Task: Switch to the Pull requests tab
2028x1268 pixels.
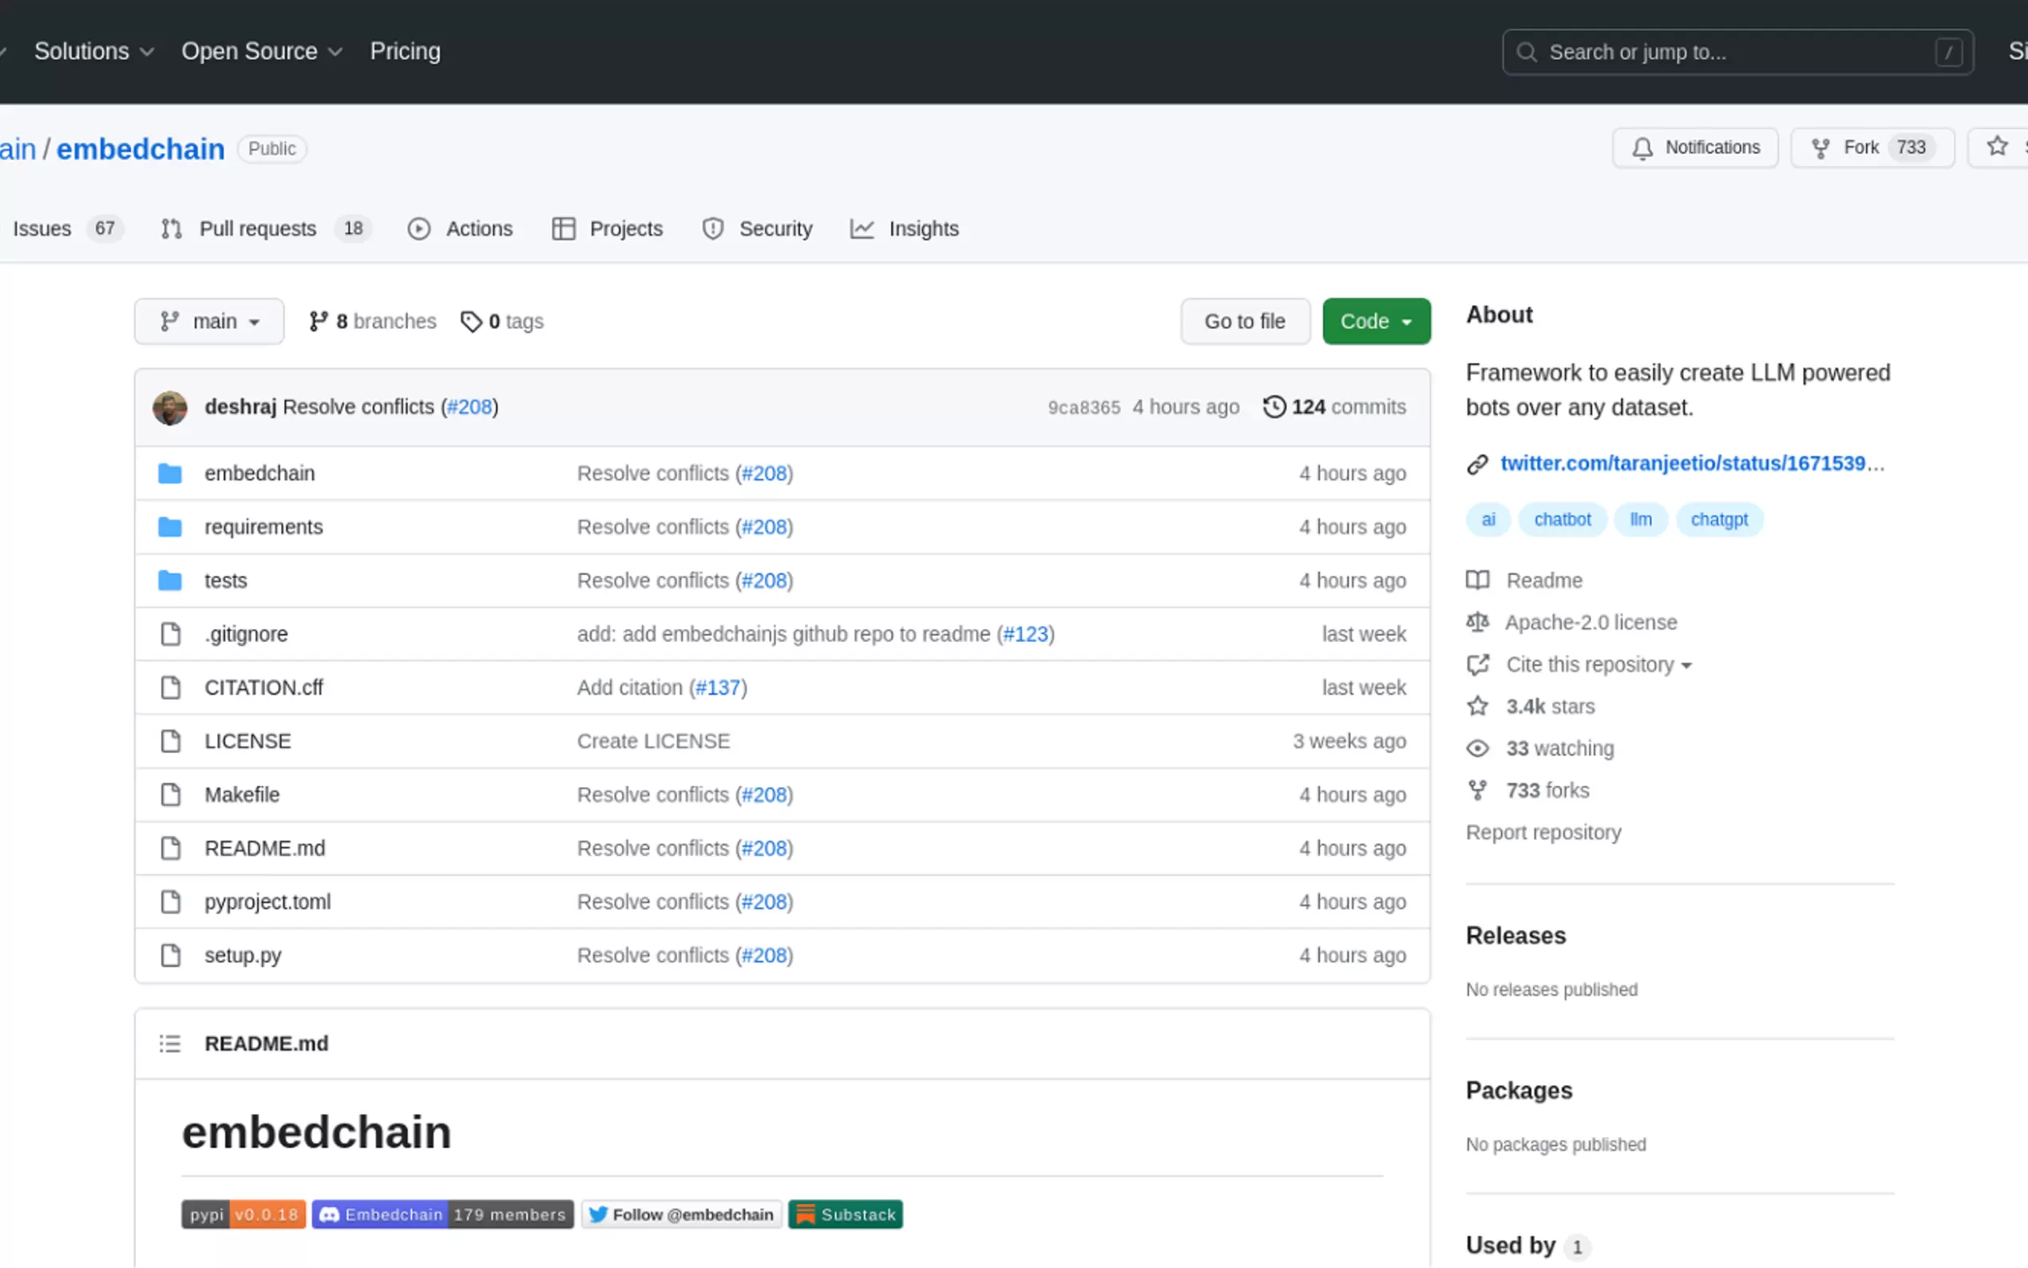Action: 257,229
